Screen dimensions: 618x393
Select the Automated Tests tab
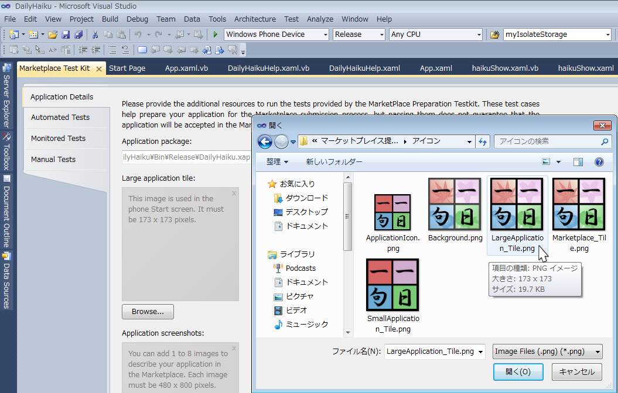pos(66,117)
